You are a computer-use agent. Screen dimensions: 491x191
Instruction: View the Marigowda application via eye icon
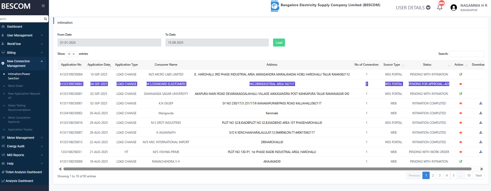[x=460, y=113]
